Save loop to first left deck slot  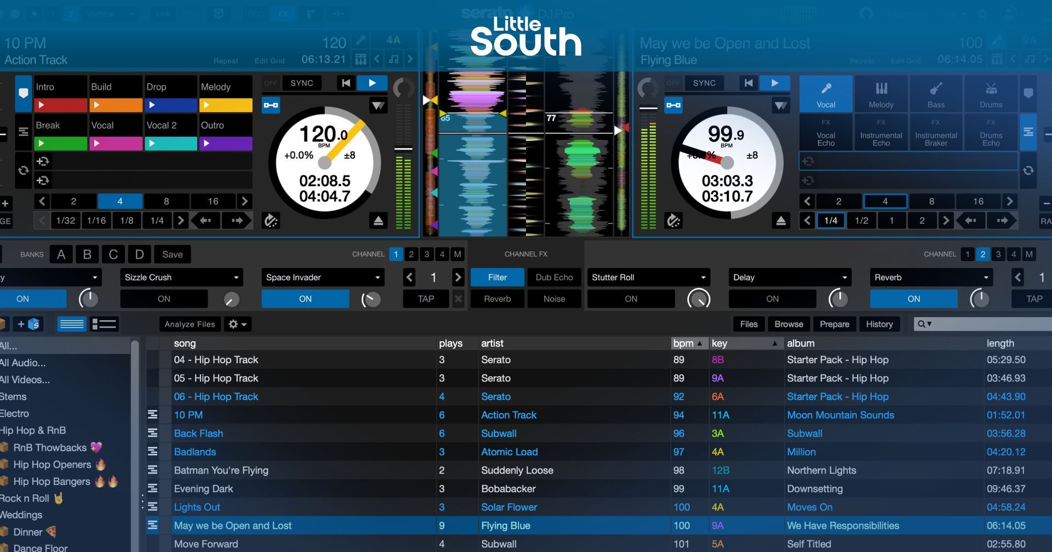pos(43,161)
